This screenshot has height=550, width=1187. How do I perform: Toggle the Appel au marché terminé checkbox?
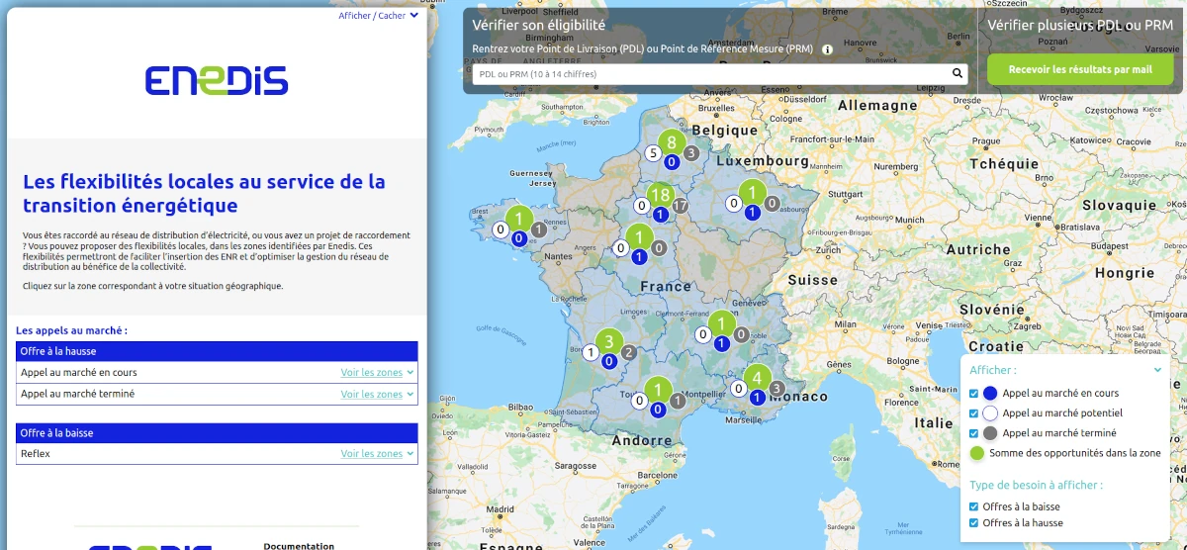click(974, 433)
